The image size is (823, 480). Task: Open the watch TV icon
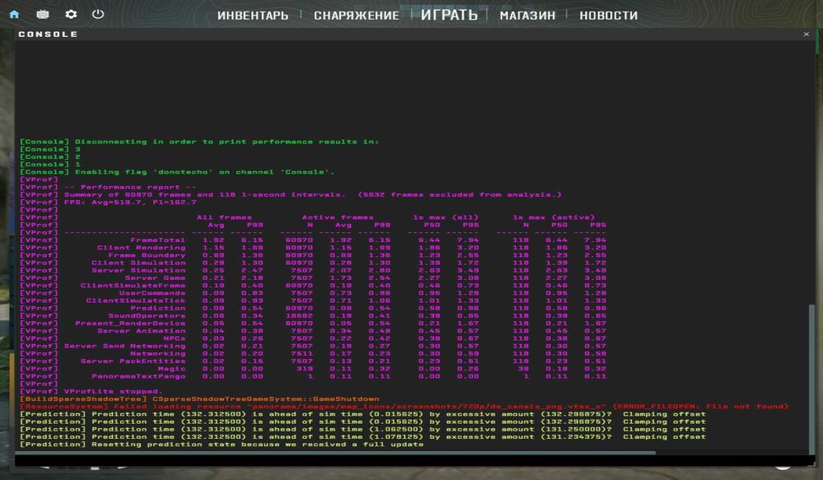click(x=43, y=14)
